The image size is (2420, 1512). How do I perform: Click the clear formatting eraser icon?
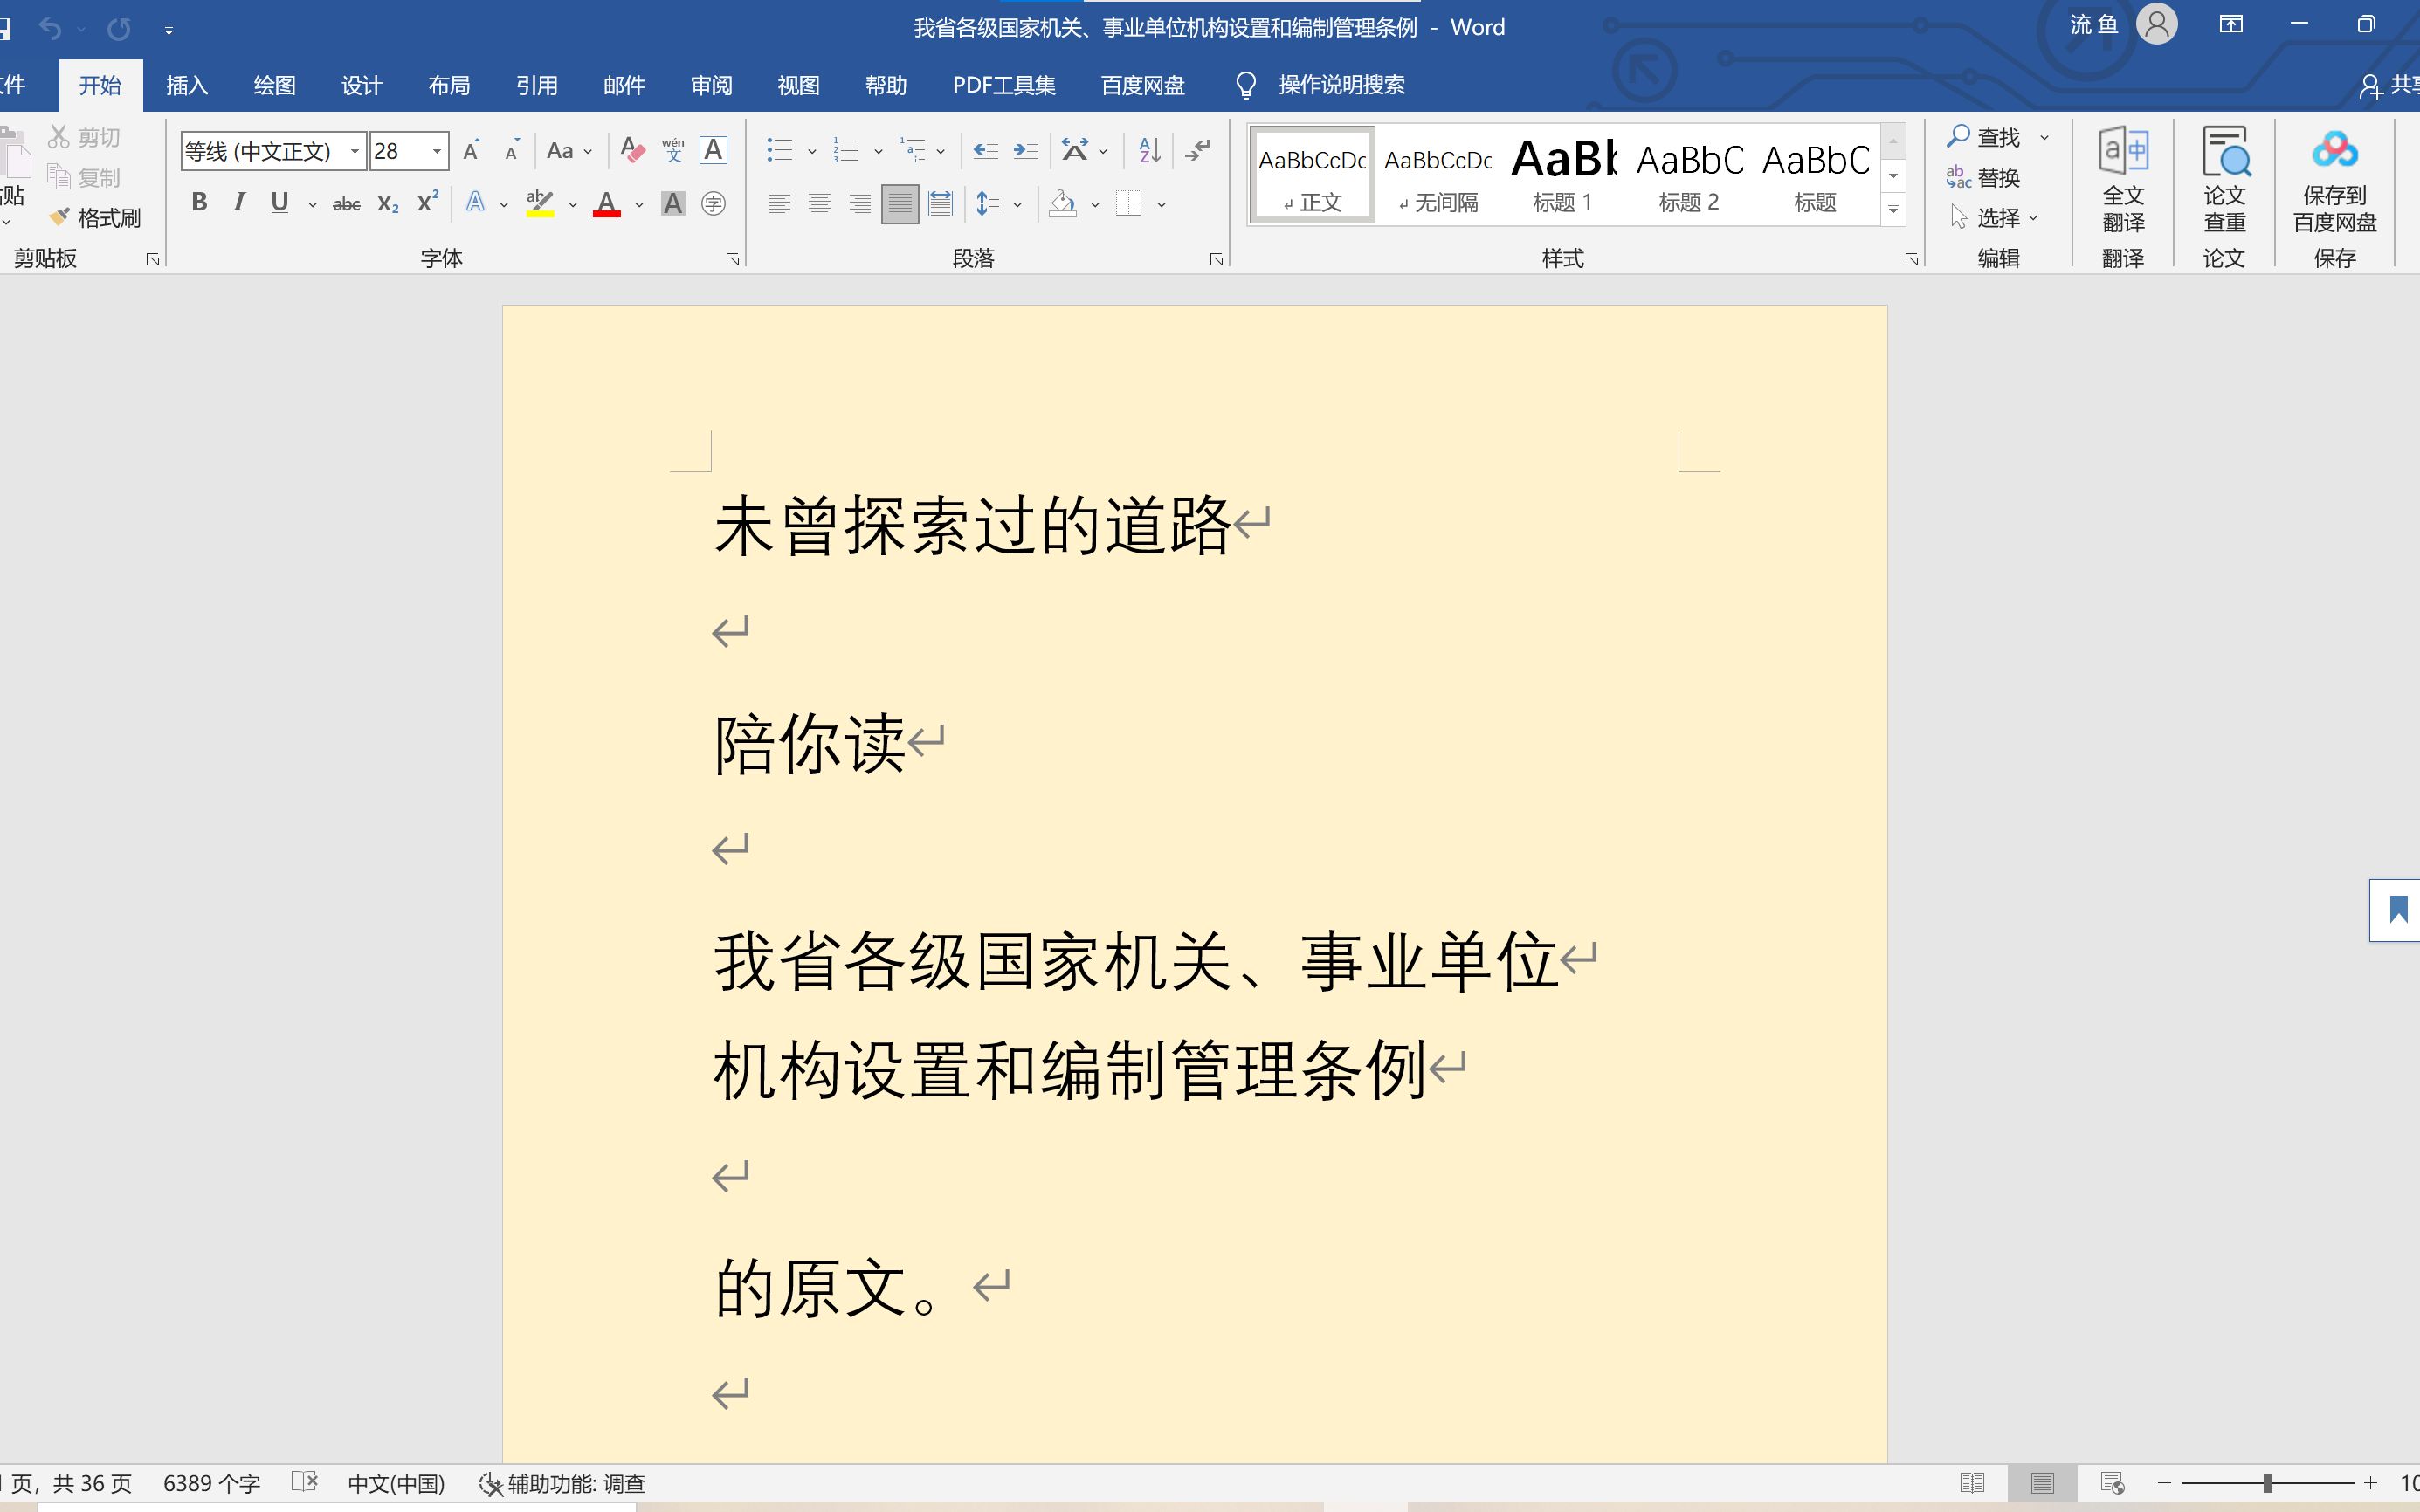tap(632, 151)
